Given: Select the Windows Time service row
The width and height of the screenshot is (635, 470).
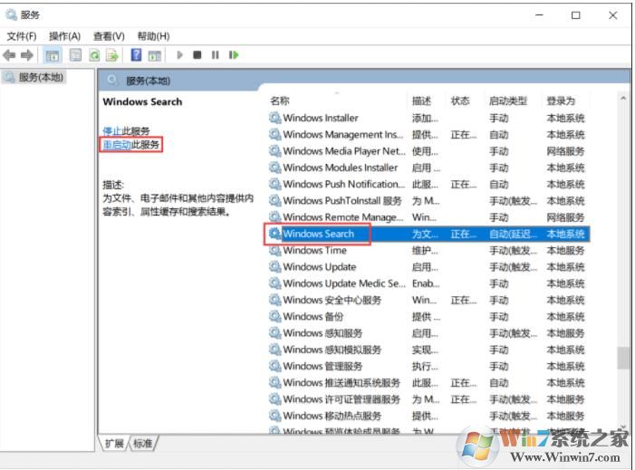Looking at the screenshot, I should 428,250.
